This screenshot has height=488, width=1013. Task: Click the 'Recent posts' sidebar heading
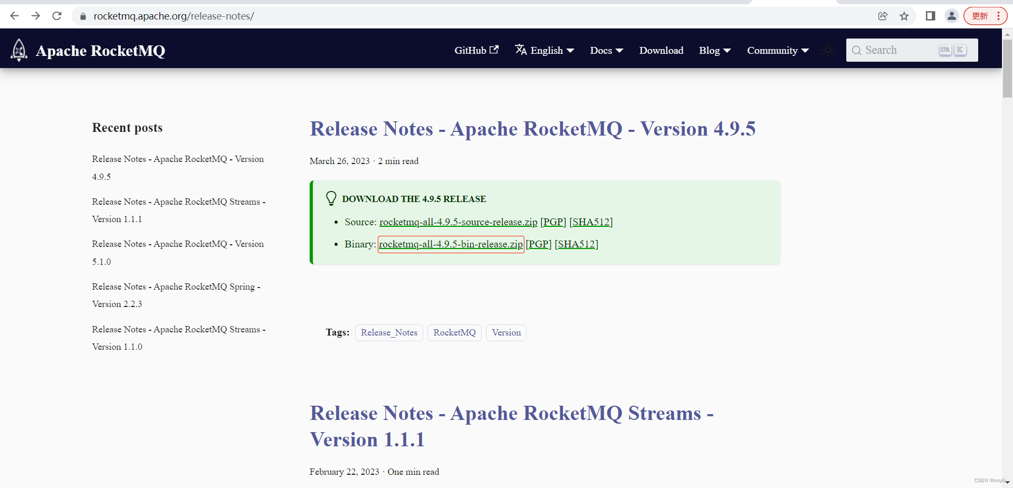click(x=127, y=128)
